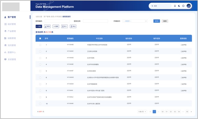The width and height of the screenshot is (198, 119).
Task: Tick the select-all checkbox in the table header
Action: (40, 38)
